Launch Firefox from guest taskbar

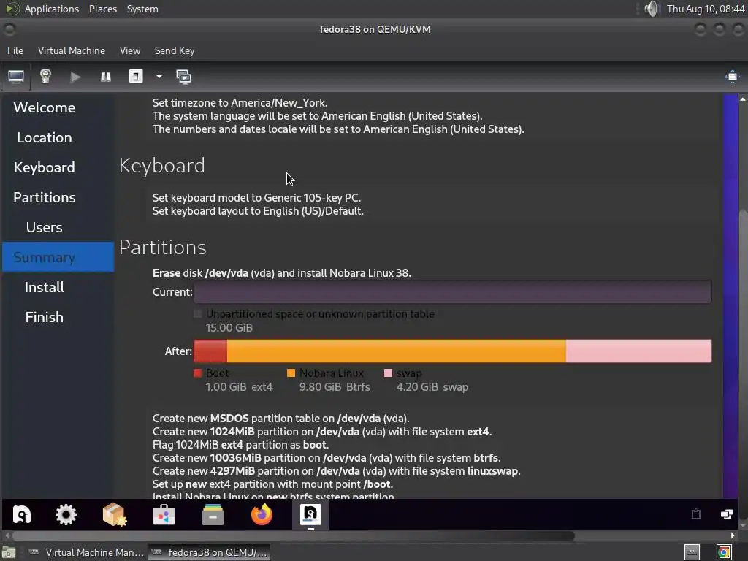click(262, 515)
